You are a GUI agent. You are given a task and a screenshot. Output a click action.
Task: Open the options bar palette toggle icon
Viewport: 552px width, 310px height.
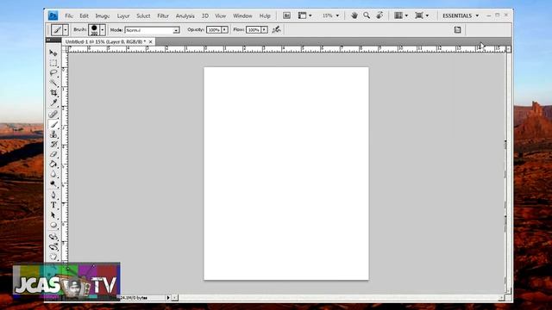tap(457, 30)
